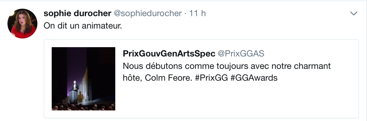Image resolution: width=367 pixels, height=121 pixels.
Task: Open the tweet via 11 h timestamp
Action: (x=197, y=14)
